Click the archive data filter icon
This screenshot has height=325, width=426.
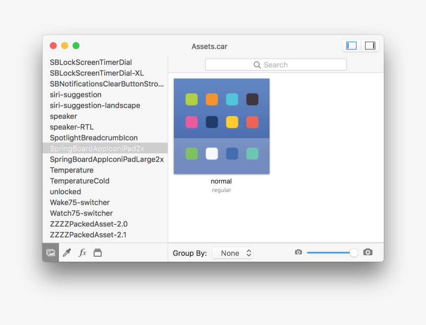pos(98,252)
